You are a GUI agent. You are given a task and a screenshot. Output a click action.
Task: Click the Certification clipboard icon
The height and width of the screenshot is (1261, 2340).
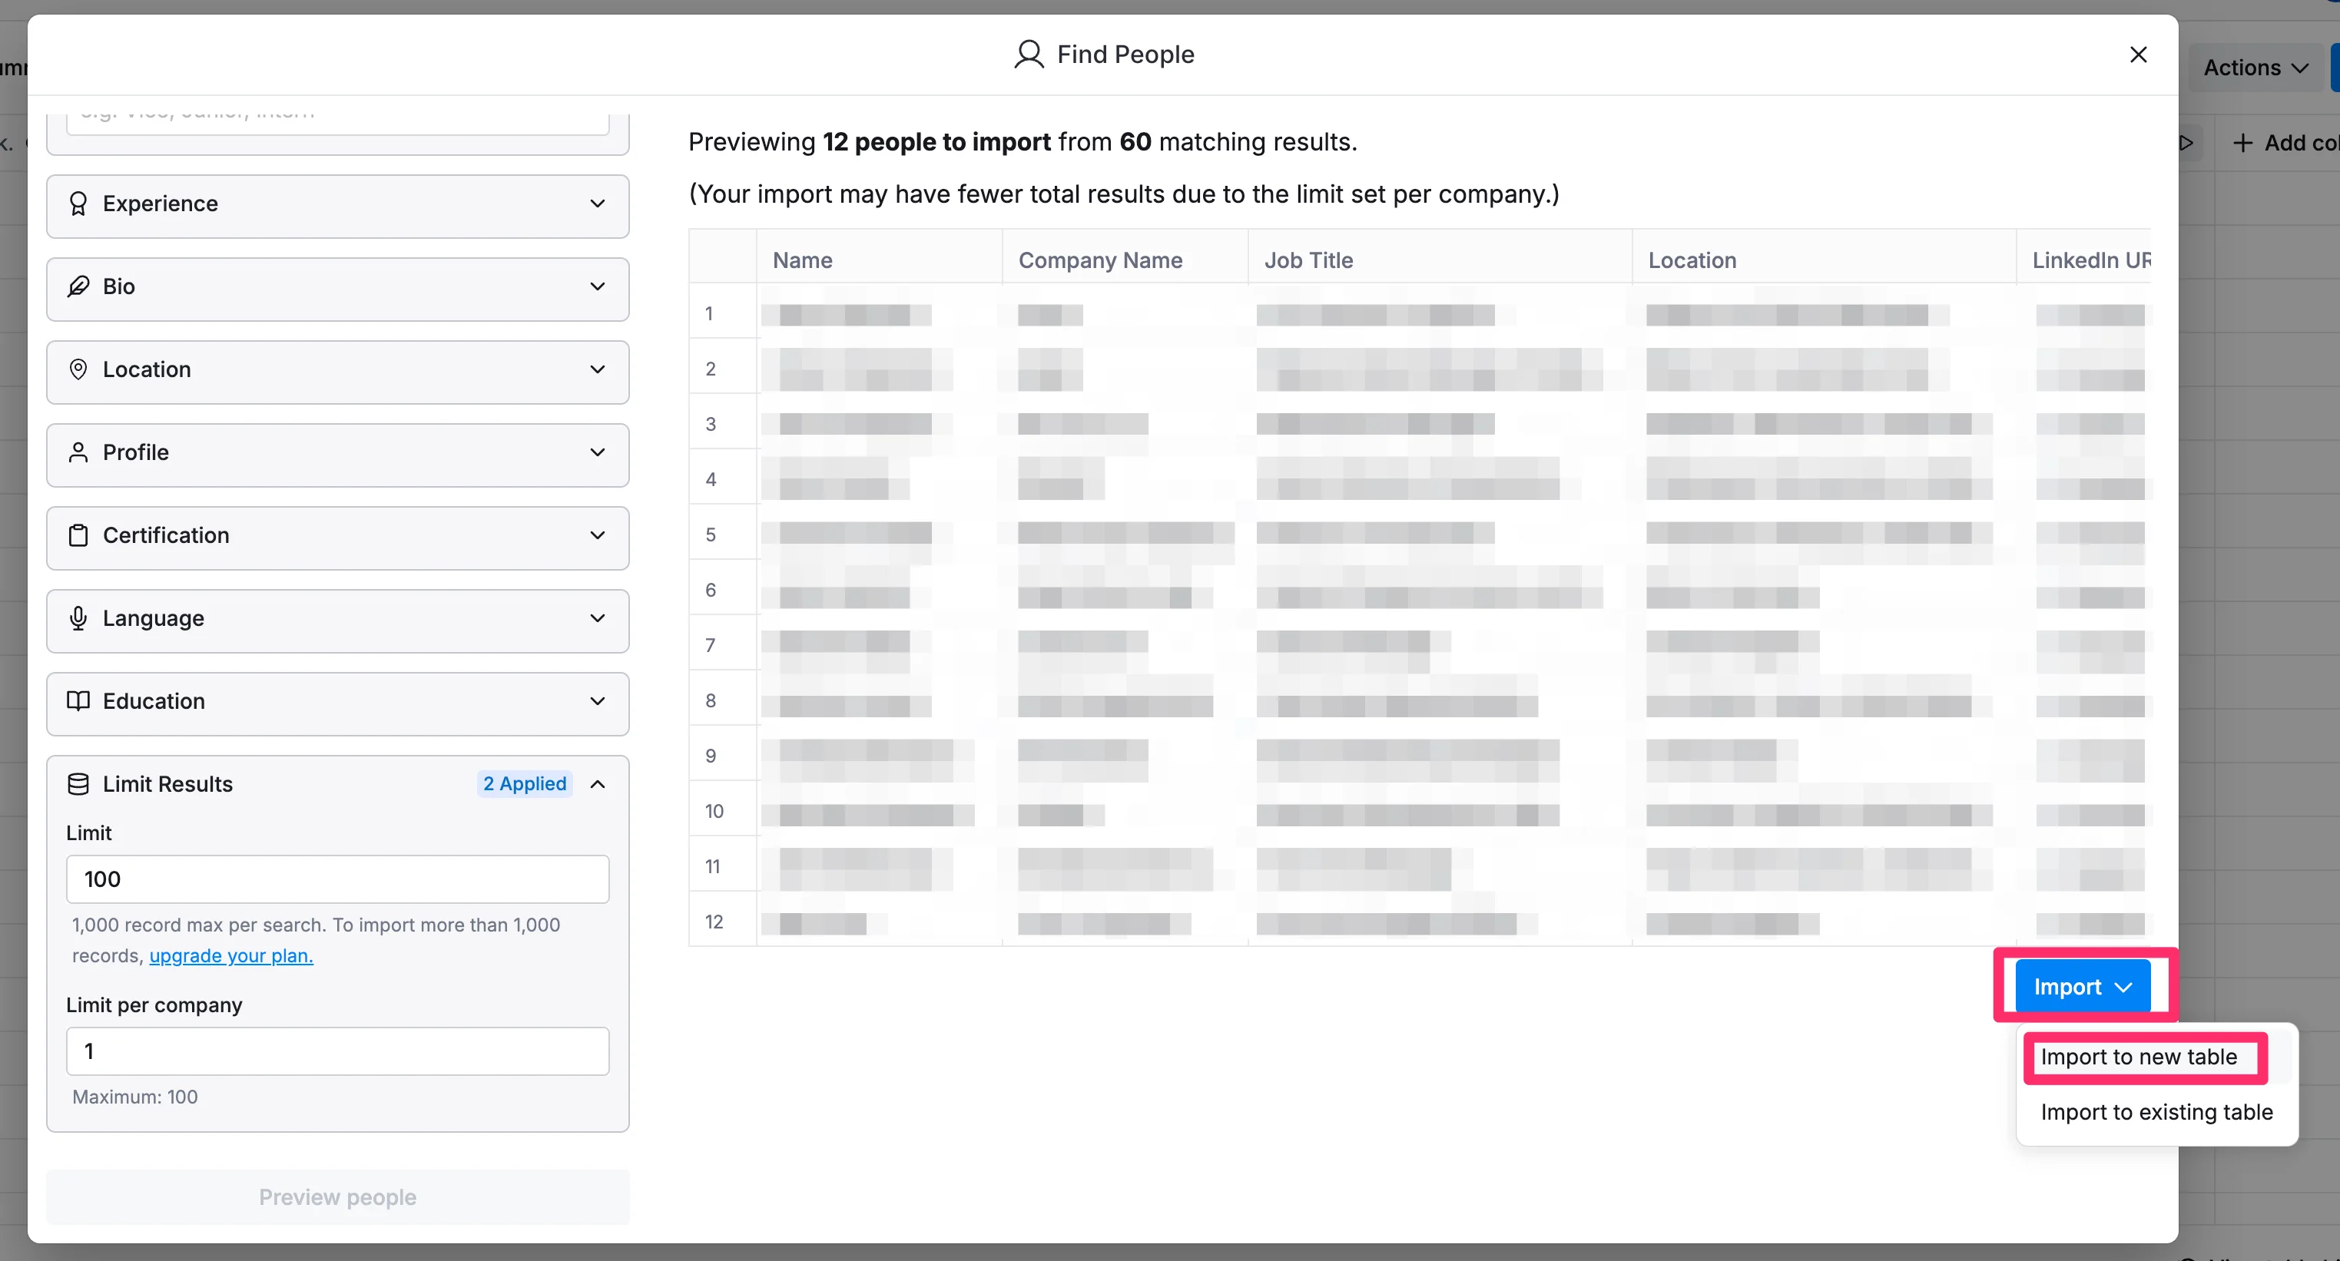(x=78, y=535)
